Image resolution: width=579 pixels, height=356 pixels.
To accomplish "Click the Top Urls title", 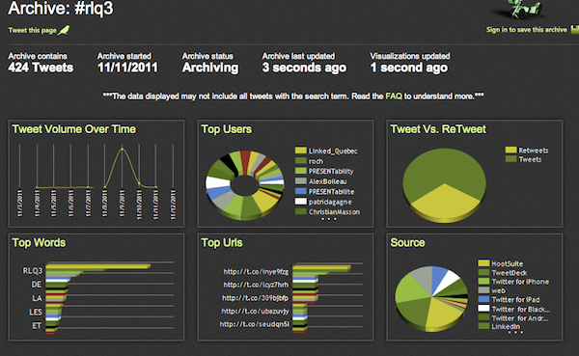I will (222, 242).
